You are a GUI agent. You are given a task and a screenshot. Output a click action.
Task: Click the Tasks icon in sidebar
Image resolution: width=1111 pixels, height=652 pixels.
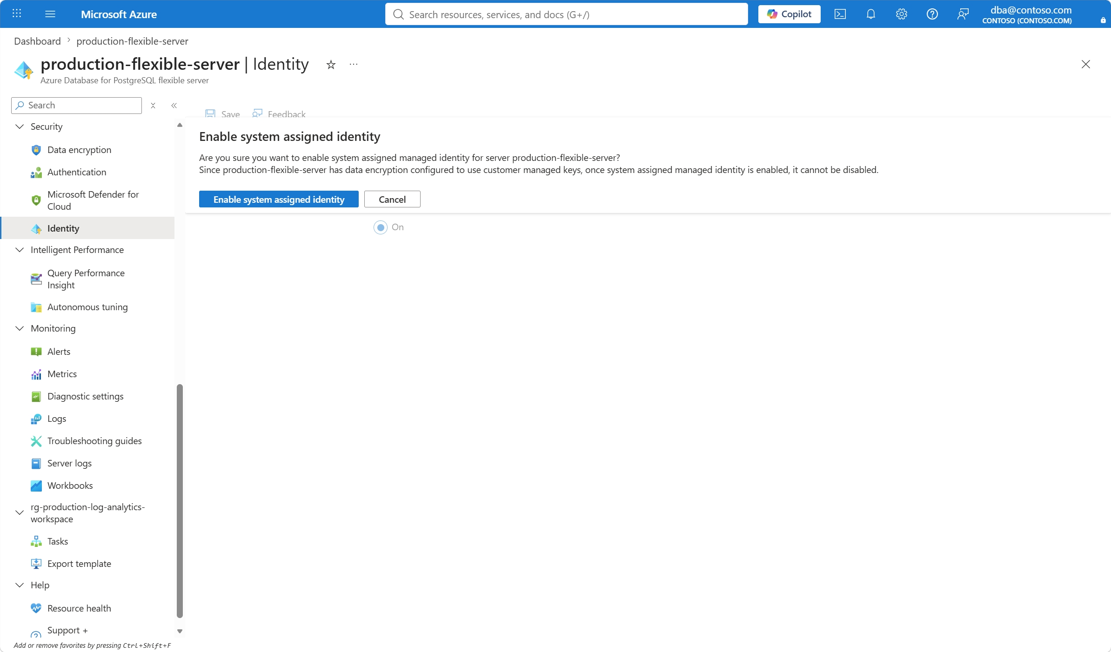36,541
